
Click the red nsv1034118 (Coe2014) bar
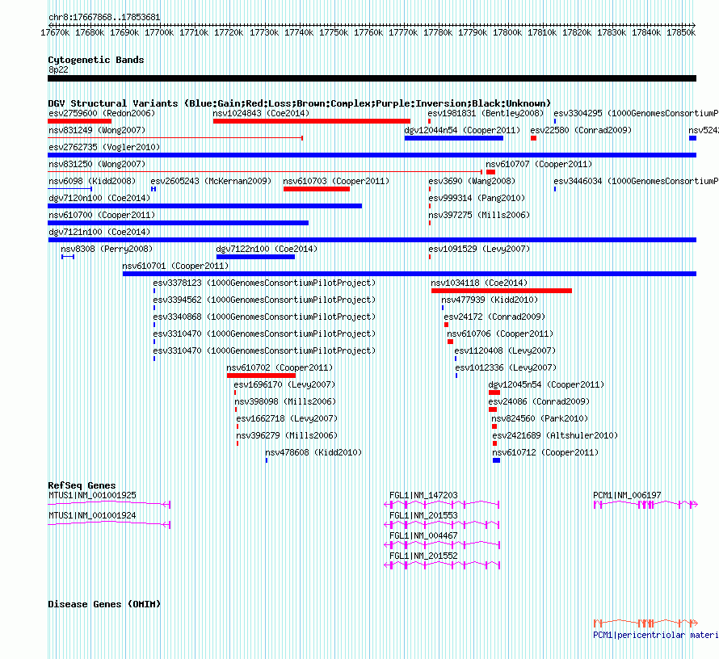pos(502,291)
